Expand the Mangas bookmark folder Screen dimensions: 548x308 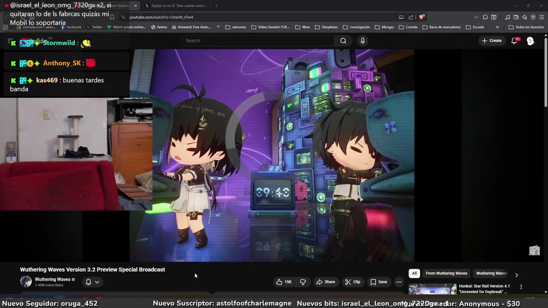[x=384, y=27]
